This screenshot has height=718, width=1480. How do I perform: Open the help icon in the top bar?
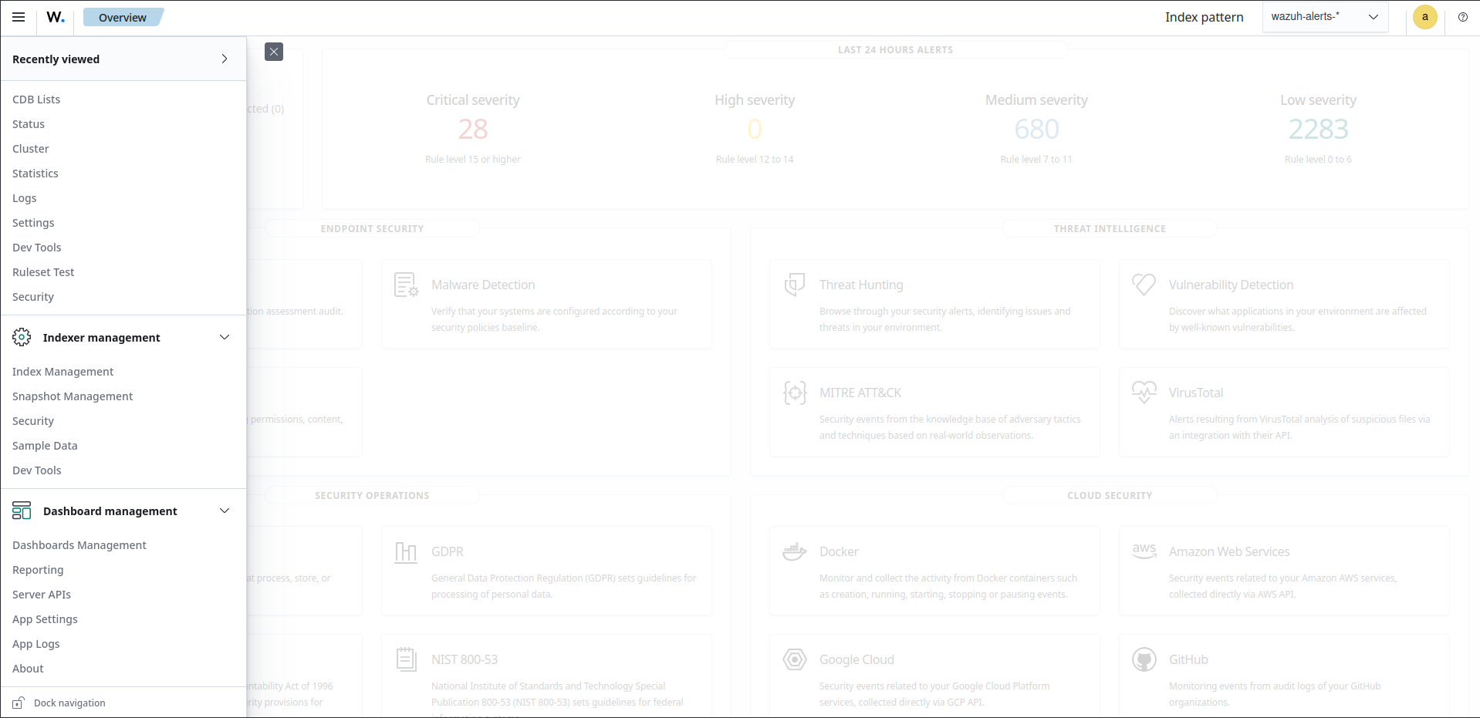(1462, 17)
